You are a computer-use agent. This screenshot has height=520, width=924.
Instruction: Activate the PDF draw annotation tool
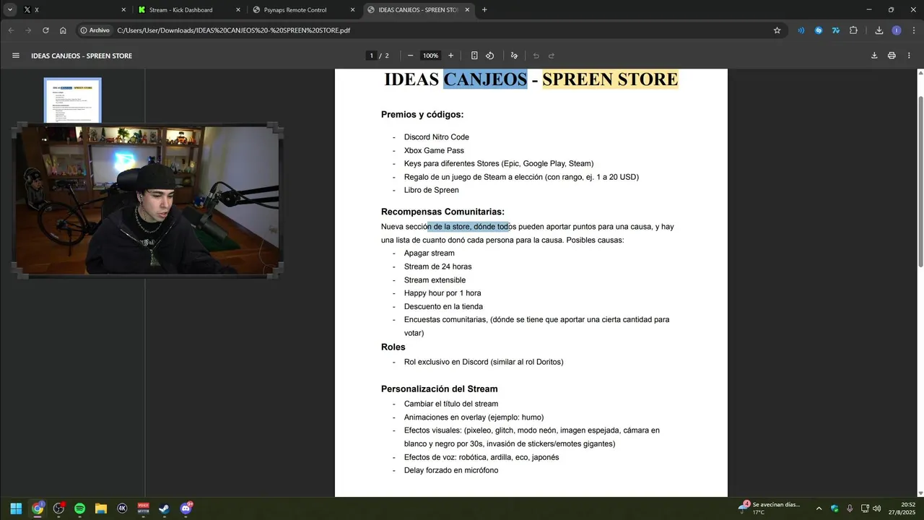click(514, 56)
